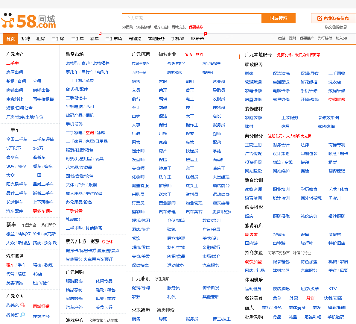356x324 pixels.
Task: Click the 二手车评估 link
Action: click(43, 139)
